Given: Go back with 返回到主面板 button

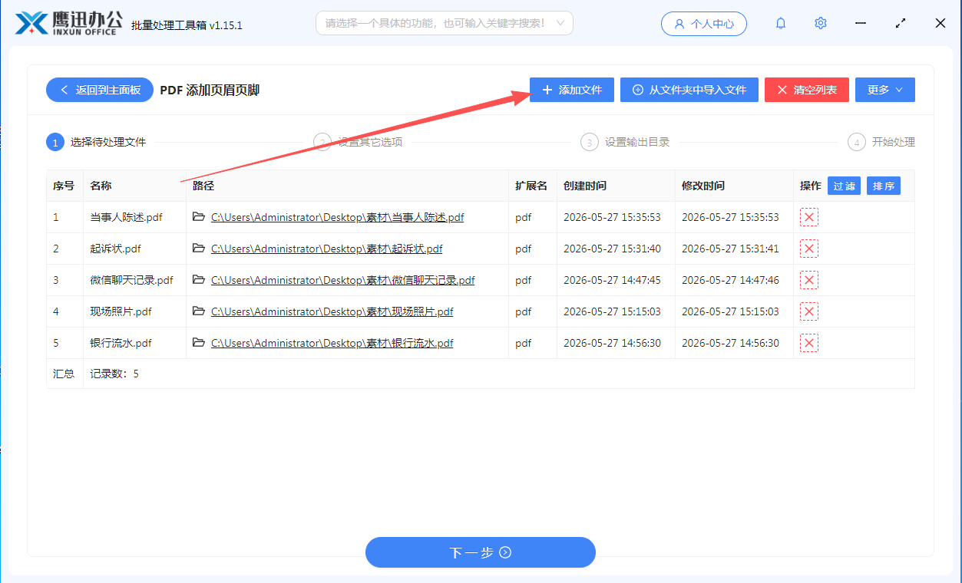Looking at the screenshot, I should (100, 90).
